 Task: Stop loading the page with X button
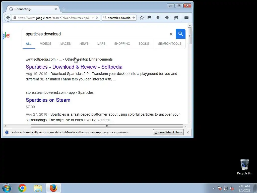[97, 18]
